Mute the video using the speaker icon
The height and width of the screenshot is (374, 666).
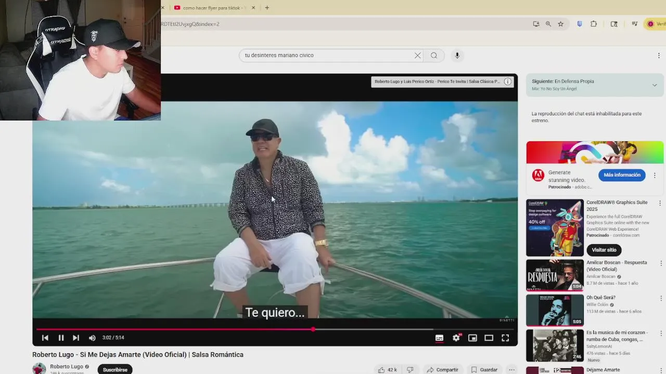pyautogui.click(x=92, y=338)
